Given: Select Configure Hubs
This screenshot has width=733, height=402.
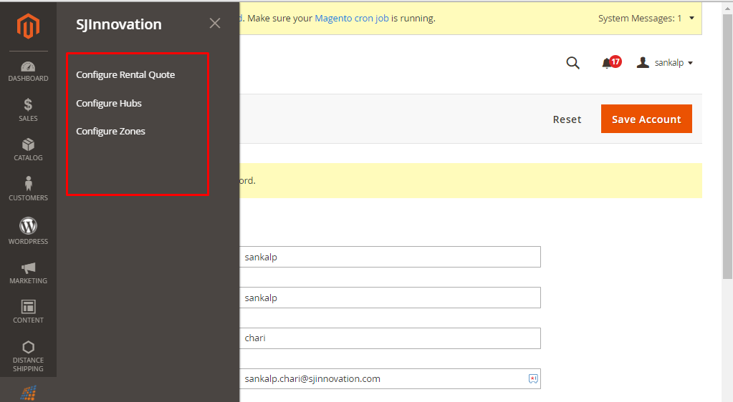Looking at the screenshot, I should (x=108, y=103).
